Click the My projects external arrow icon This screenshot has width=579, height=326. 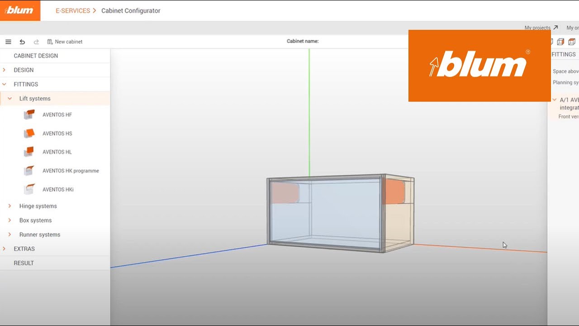pos(555,28)
